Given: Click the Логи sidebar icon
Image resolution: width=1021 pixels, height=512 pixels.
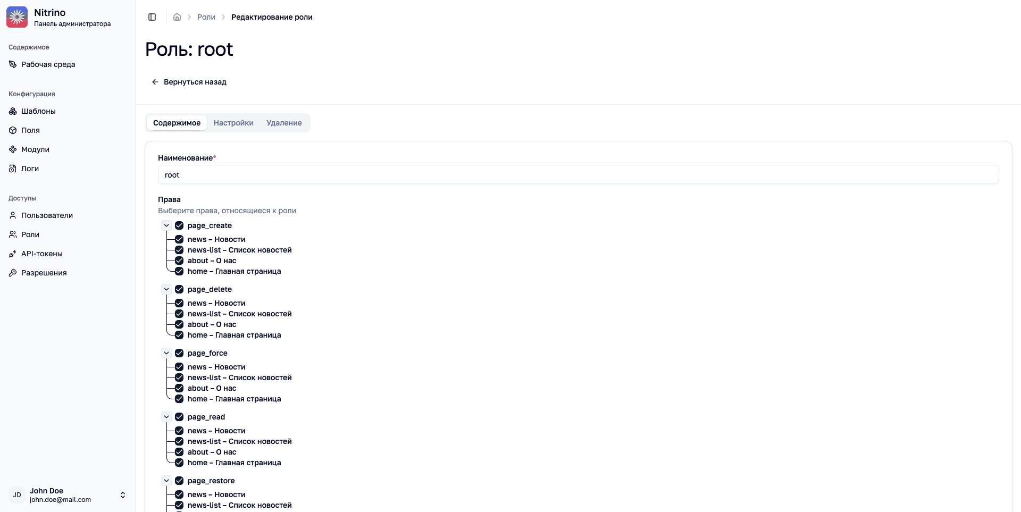Looking at the screenshot, I should (13, 169).
